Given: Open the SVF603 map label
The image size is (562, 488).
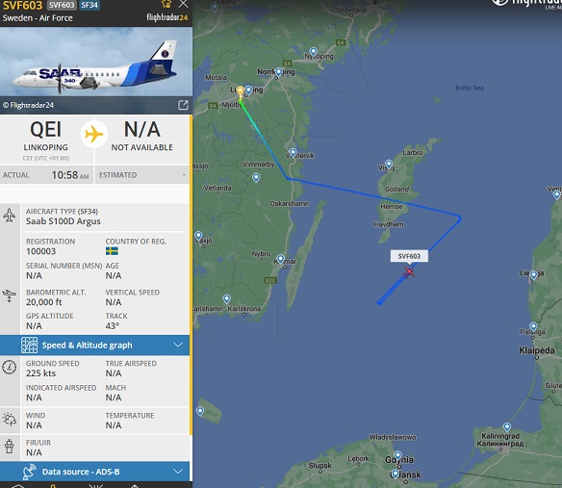Looking at the screenshot, I should (x=409, y=256).
